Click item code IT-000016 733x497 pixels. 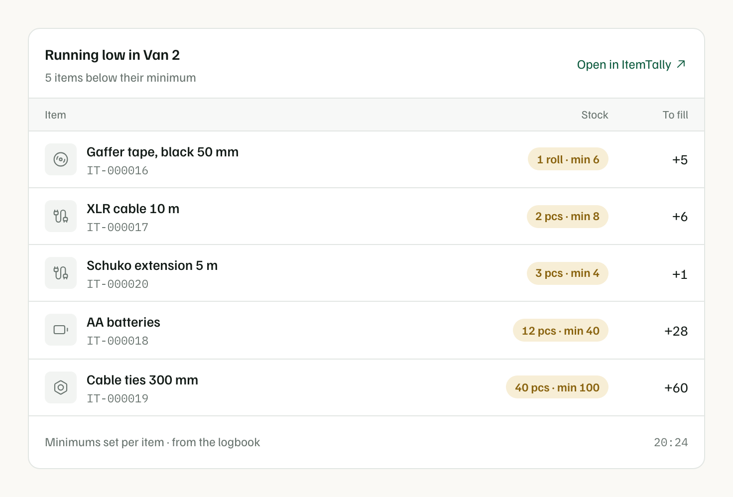(x=118, y=171)
